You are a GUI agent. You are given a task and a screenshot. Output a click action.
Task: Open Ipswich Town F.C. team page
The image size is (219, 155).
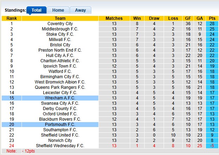pos(60,66)
